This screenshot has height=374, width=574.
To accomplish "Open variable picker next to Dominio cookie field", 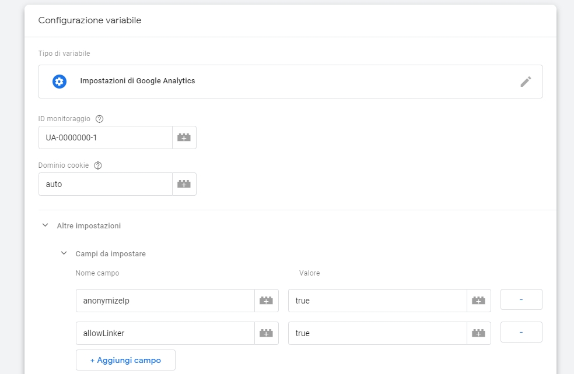I will 184,184.
